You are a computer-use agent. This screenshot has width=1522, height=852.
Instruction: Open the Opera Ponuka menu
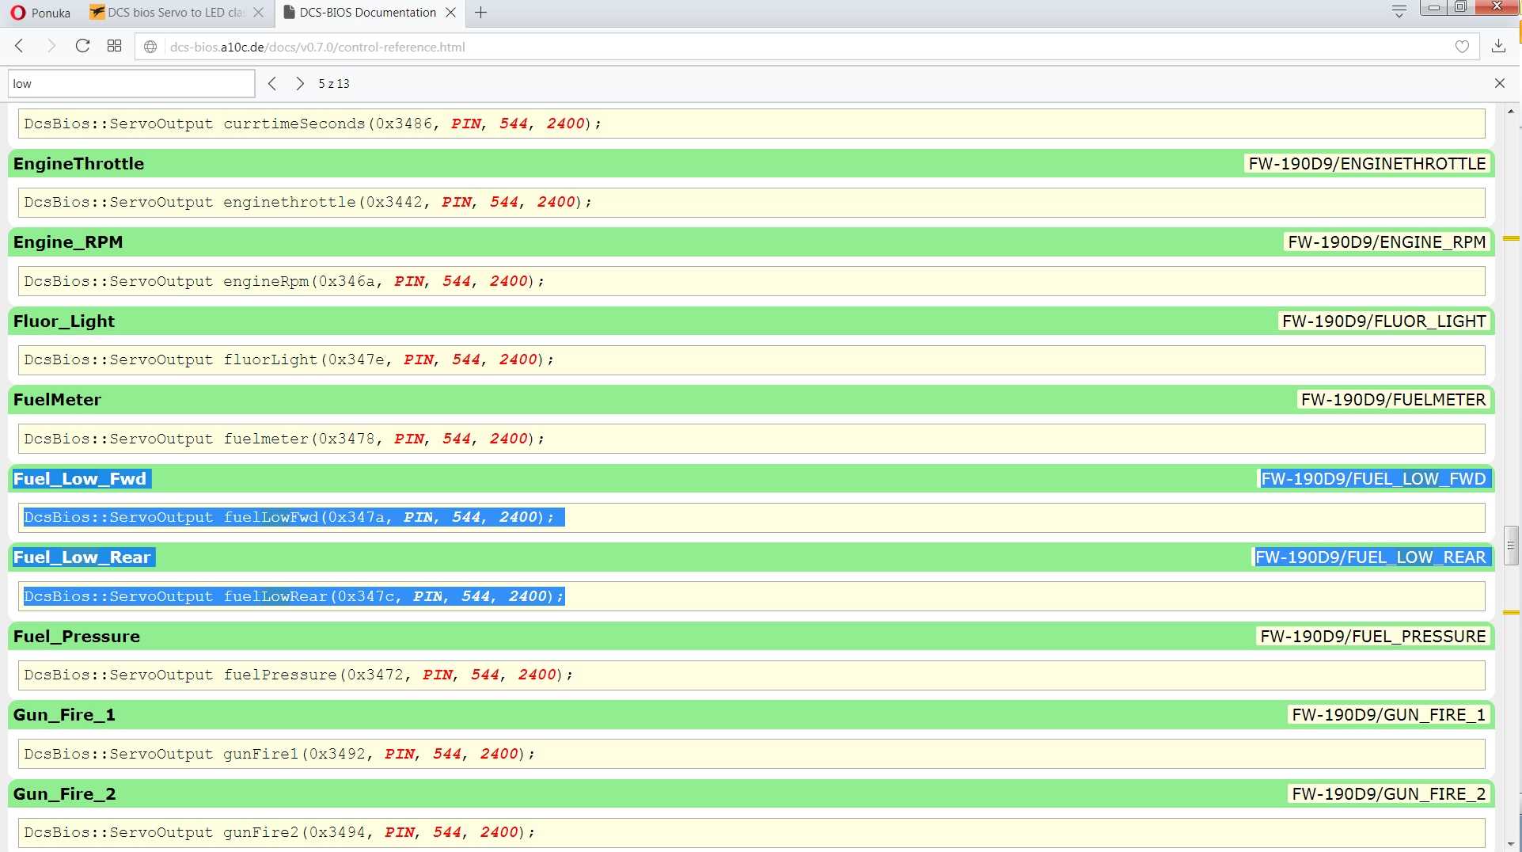tap(40, 13)
